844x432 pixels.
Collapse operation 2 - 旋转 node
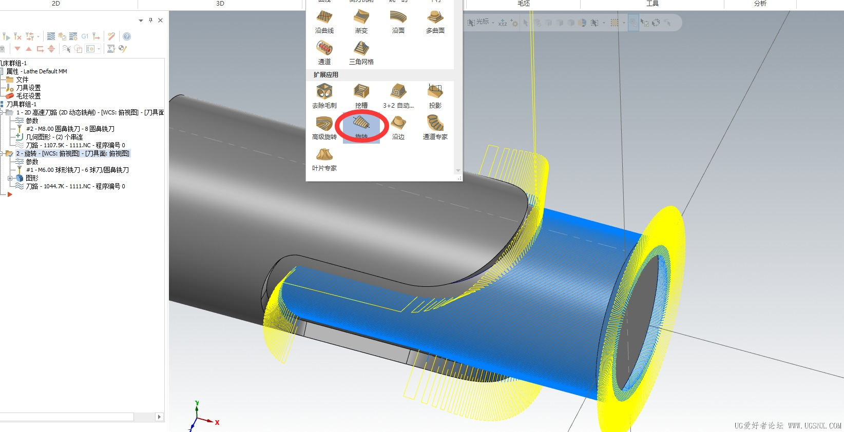click(x=2, y=153)
